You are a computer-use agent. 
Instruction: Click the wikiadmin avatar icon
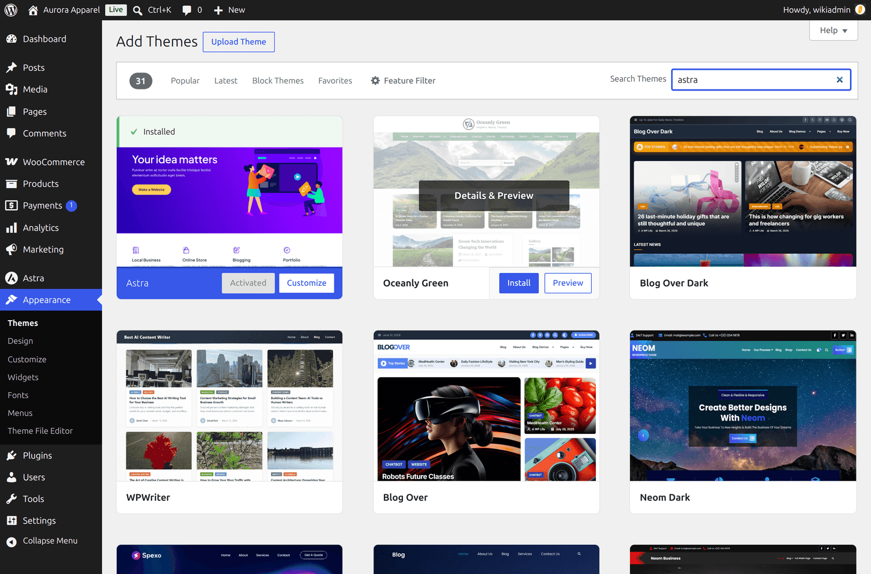click(861, 10)
